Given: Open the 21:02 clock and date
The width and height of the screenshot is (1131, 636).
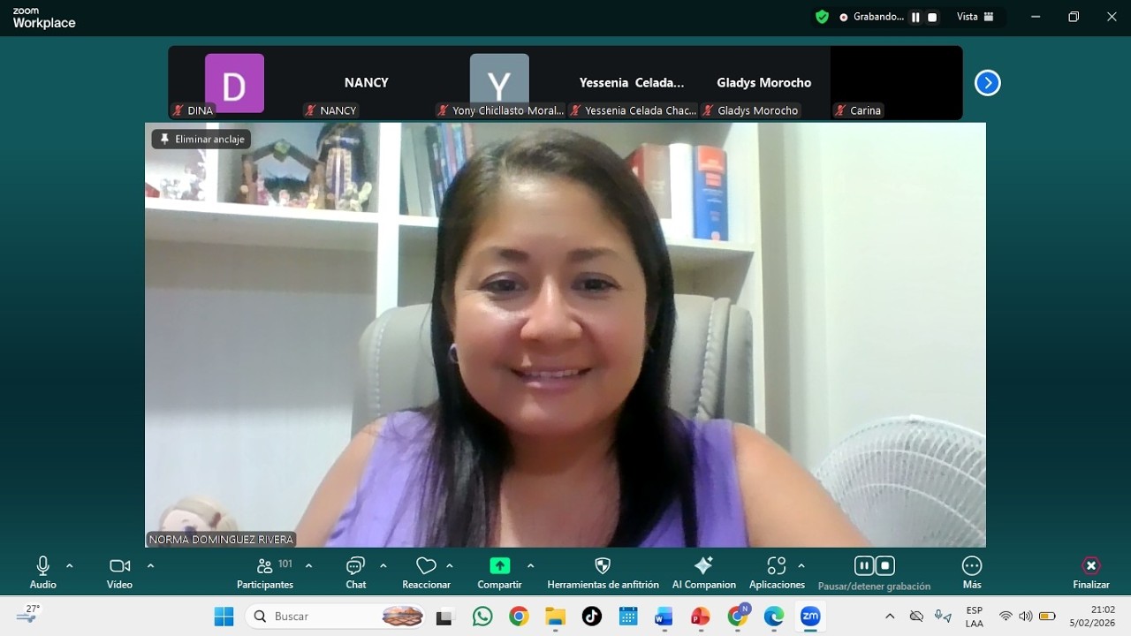Looking at the screenshot, I should [x=1092, y=617].
